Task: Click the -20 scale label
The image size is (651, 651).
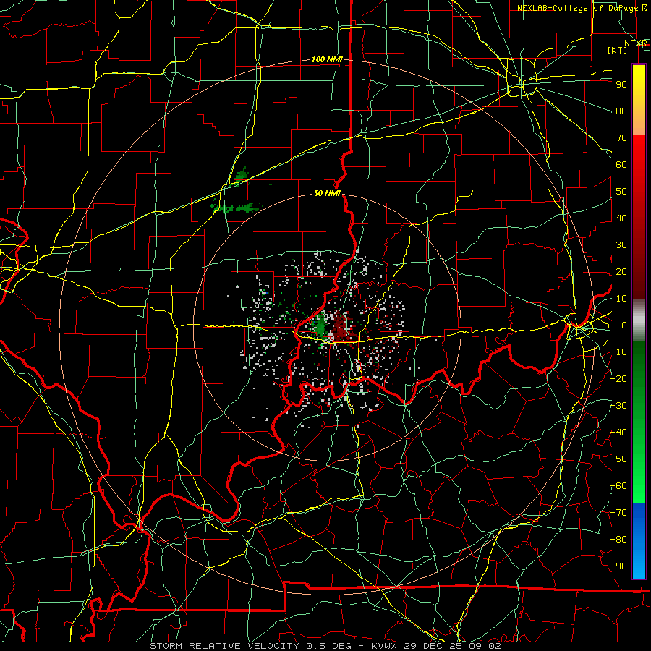Action: (x=618, y=378)
